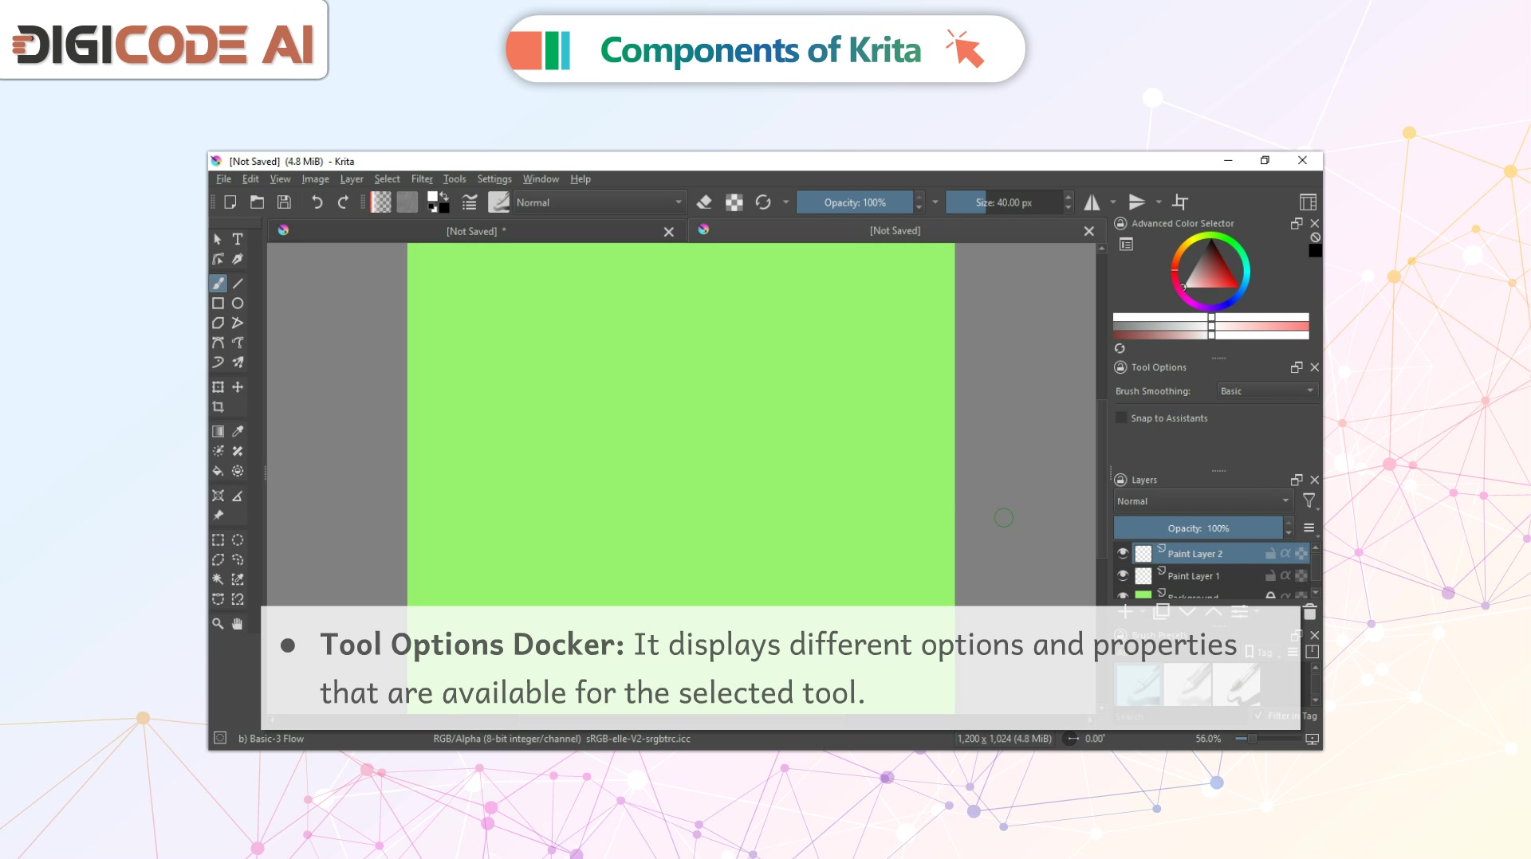
Task: Pick the Multibrush tool
Action: [238, 363]
